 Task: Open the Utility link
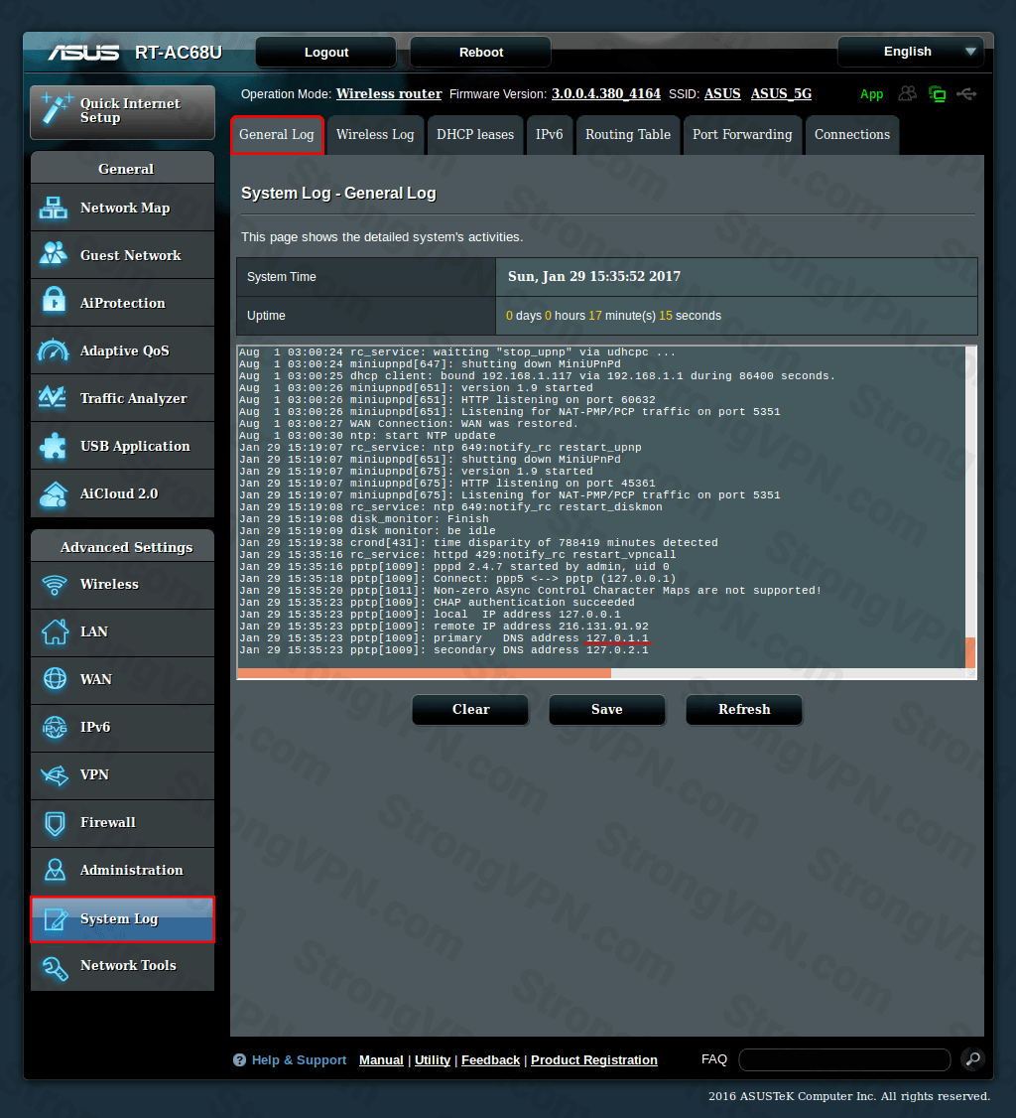pyautogui.click(x=433, y=1060)
